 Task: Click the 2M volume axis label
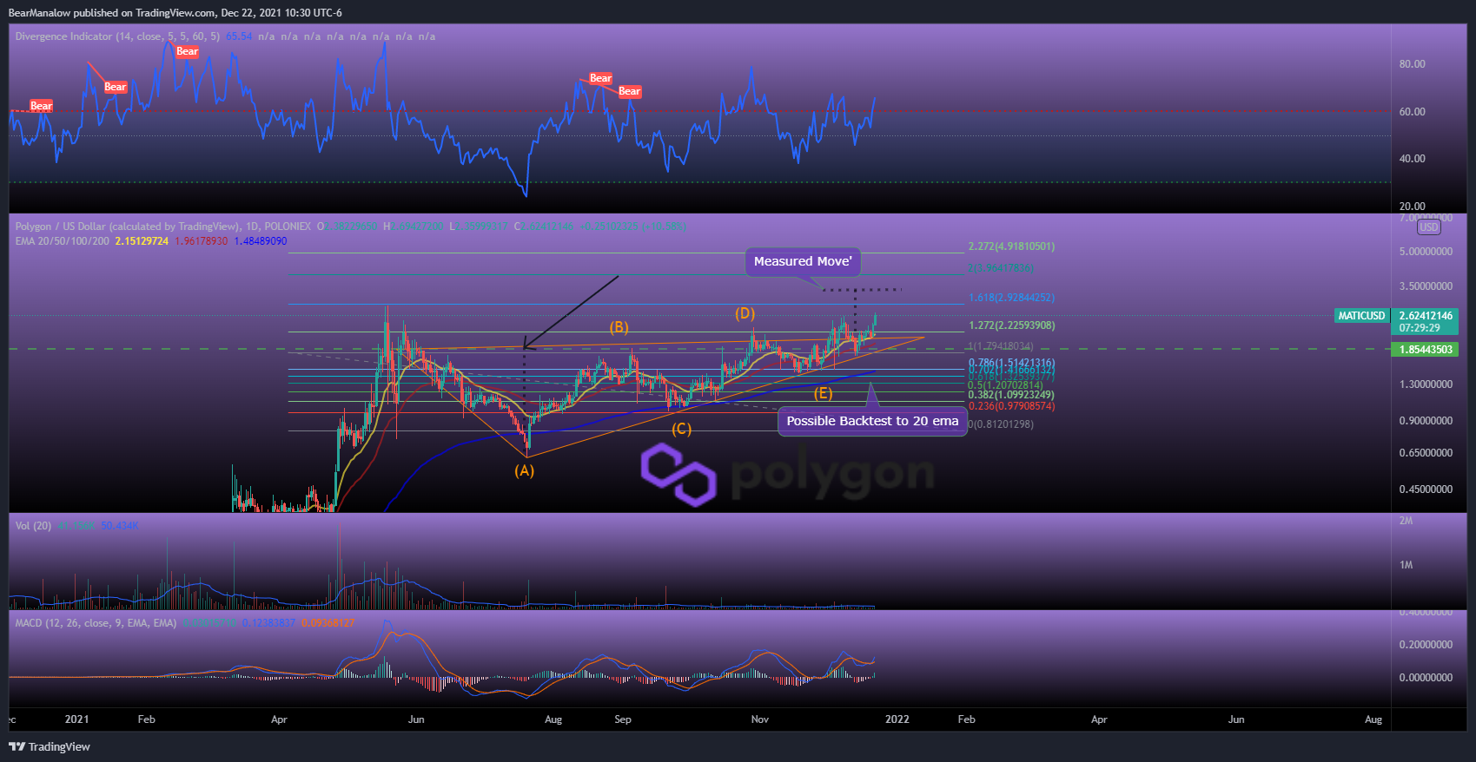tap(1407, 521)
